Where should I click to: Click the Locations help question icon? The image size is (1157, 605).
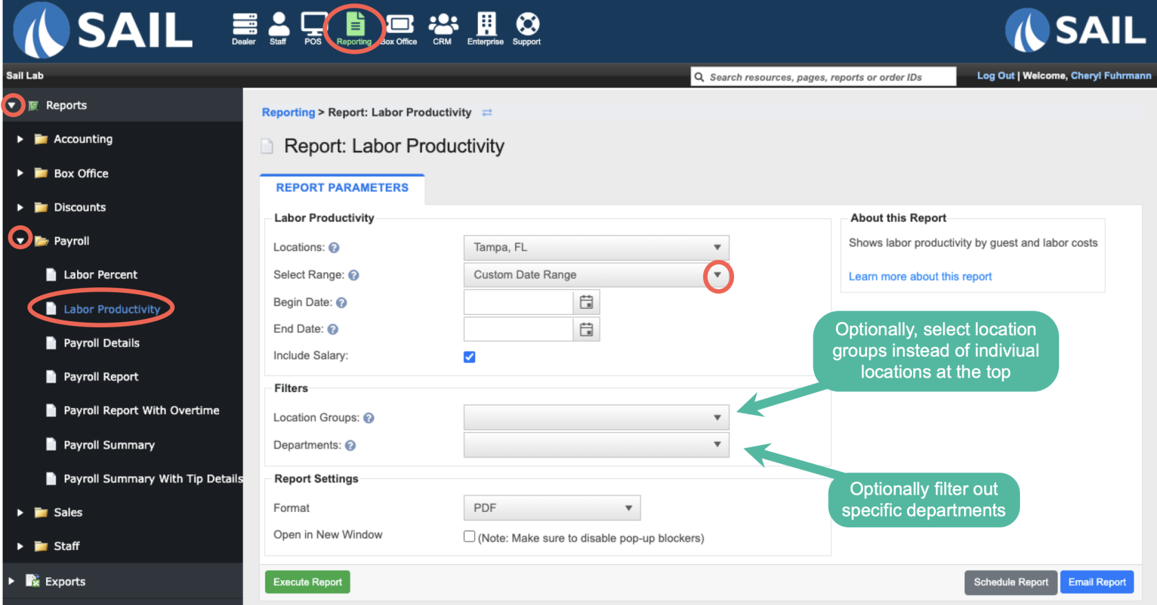(x=334, y=248)
